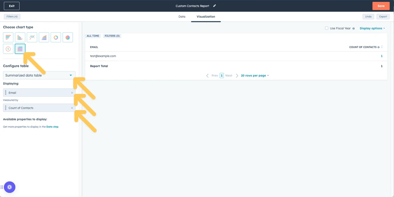
Task: Pick the area chart type
Action: (44, 37)
